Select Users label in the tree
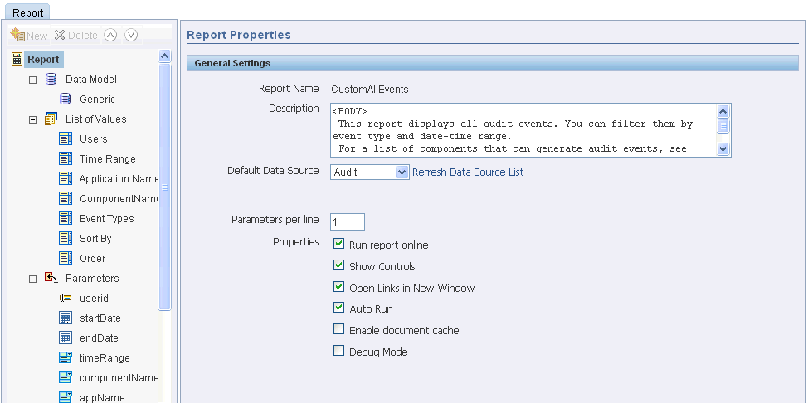This screenshot has width=808, height=403. (93, 139)
